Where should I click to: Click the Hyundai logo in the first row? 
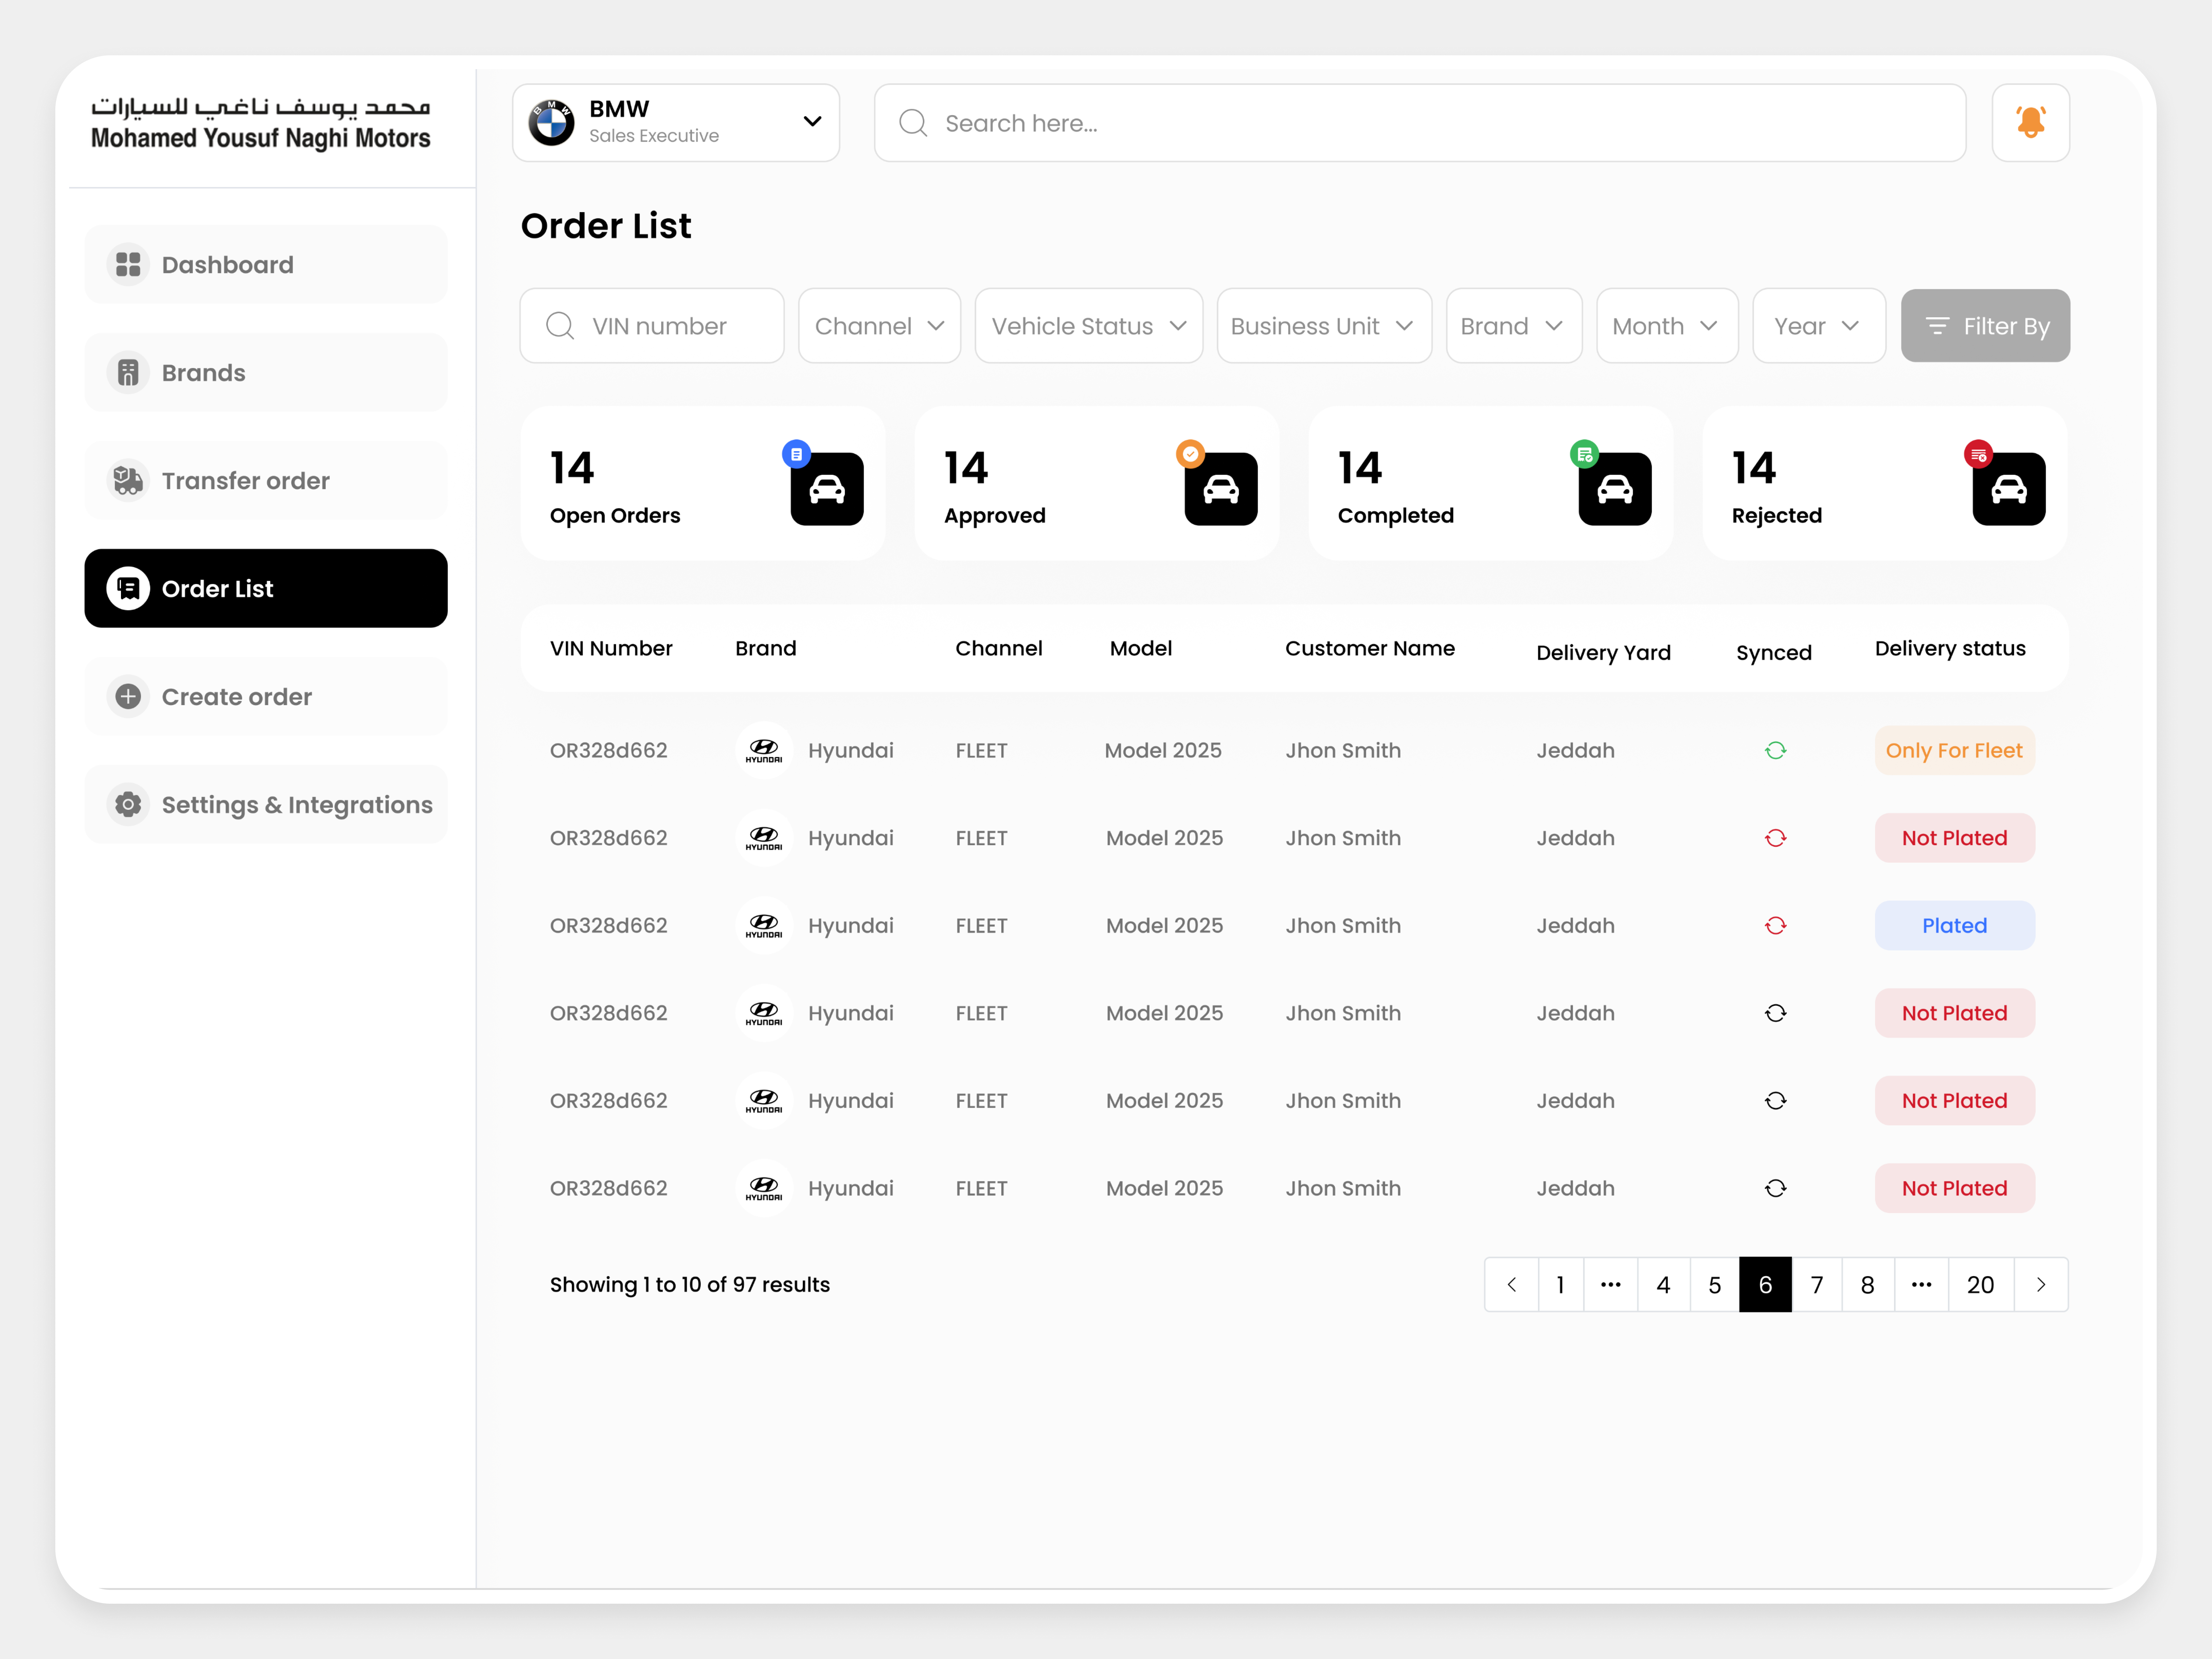coord(763,750)
